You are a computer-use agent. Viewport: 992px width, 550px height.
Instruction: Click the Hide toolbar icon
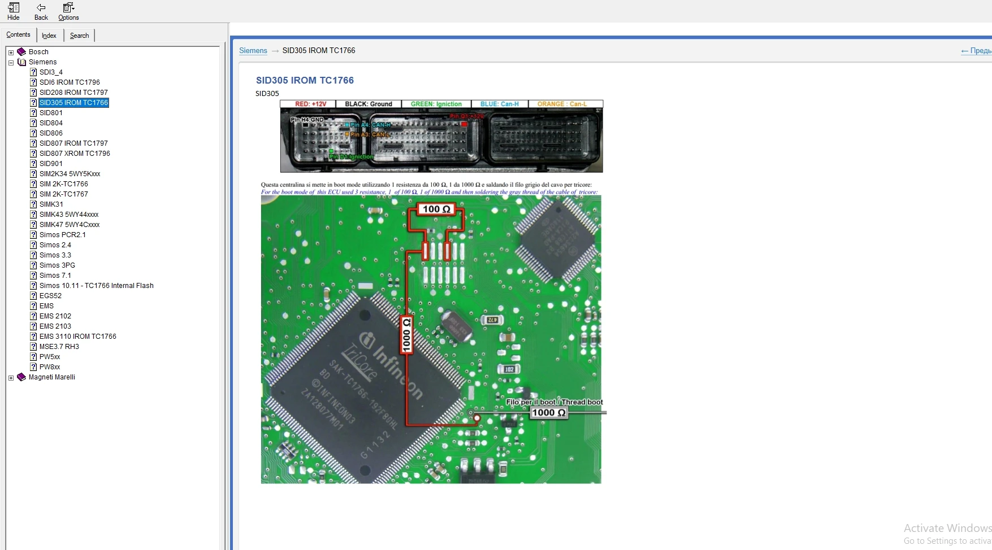[14, 8]
